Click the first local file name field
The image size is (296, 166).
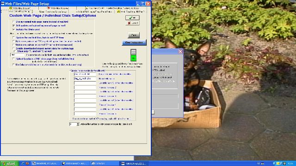pos(85,74)
